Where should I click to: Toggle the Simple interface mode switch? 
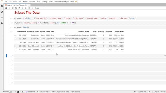click(x=10, y=92)
